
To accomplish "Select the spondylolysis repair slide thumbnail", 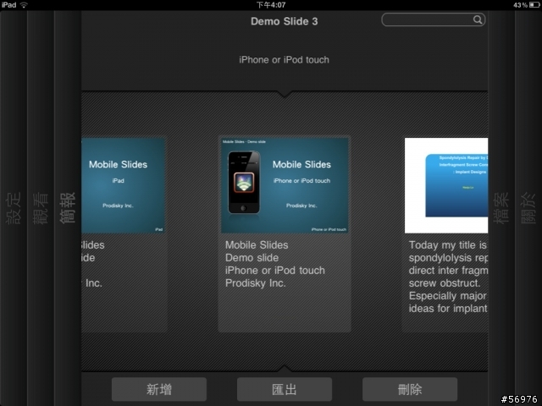I will click(446, 185).
